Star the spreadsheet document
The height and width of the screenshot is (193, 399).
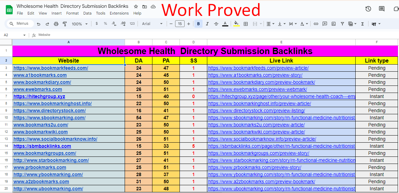pyautogui.click(x=136, y=7)
